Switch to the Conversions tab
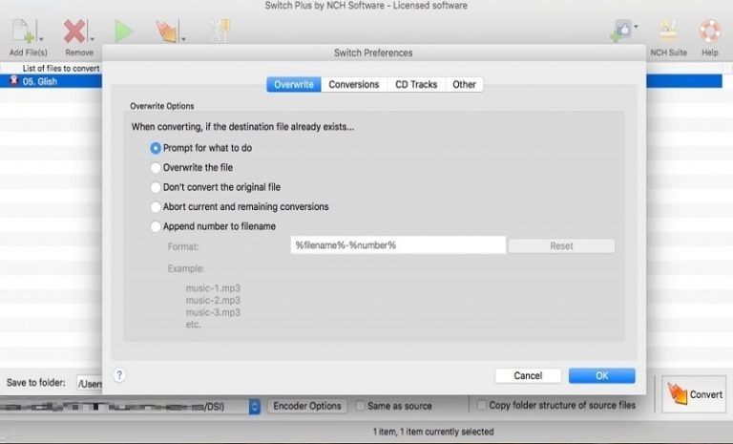The image size is (733, 444). point(354,85)
